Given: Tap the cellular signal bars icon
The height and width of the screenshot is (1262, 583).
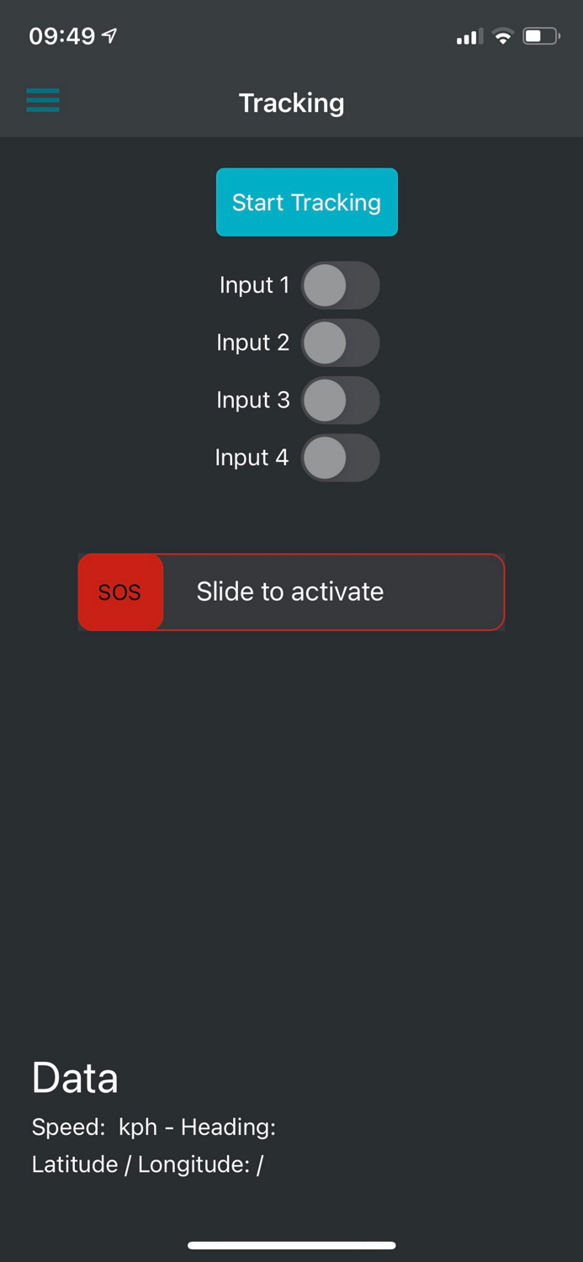Looking at the screenshot, I should 468,36.
